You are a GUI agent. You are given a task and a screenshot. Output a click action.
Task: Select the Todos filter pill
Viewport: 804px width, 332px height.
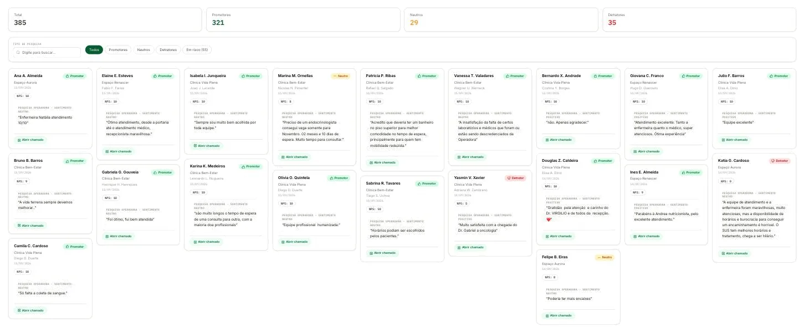94,50
